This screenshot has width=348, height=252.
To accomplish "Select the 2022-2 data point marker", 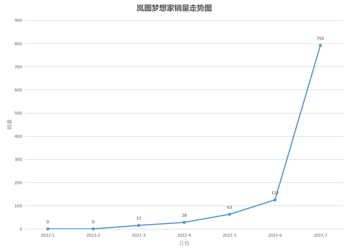I will click(x=93, y=229).
